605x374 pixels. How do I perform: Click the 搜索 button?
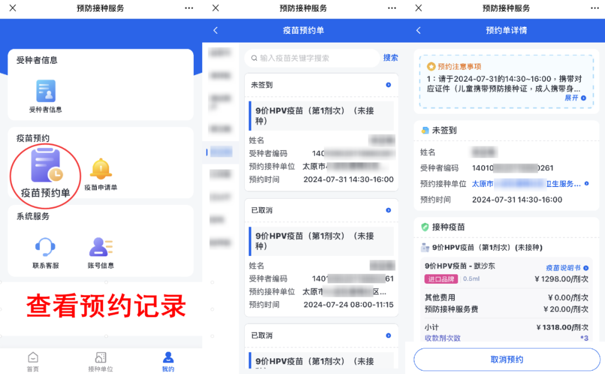pyautogui.click(x=390, y=58)
